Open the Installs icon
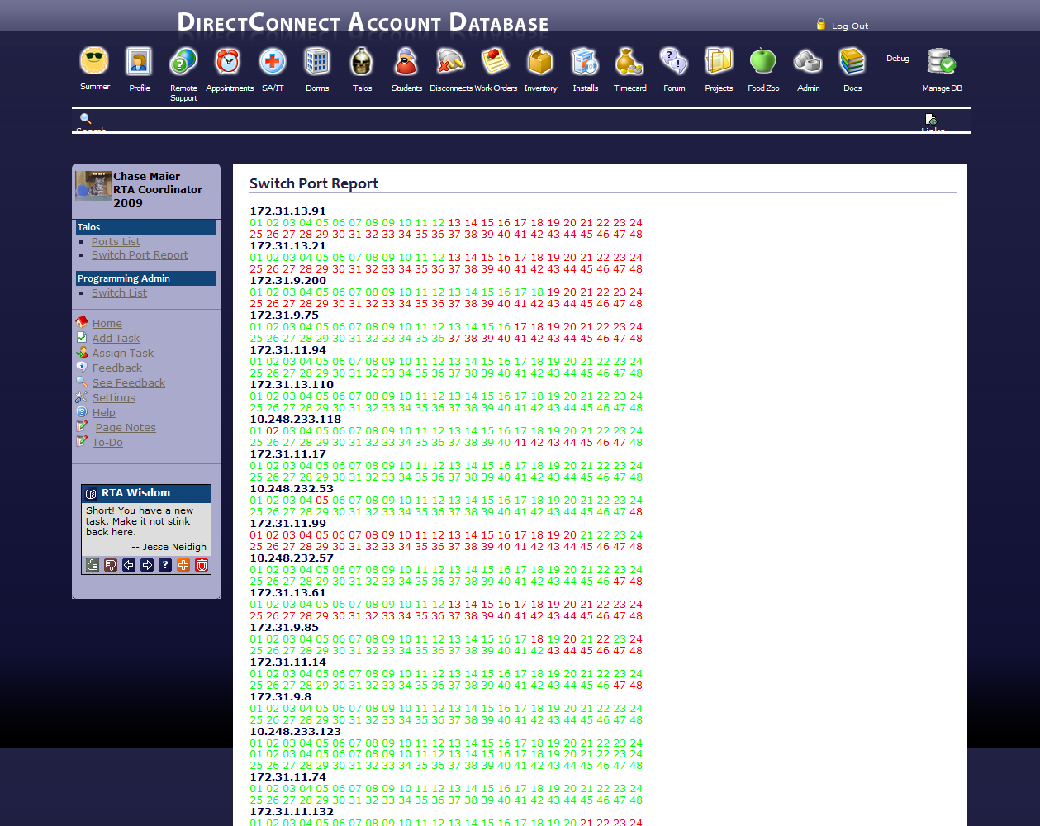Screen dimensions: 1040x826 click(585, 61)
